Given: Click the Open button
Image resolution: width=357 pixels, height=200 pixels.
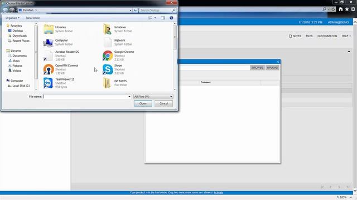Looking at the screenshot, I should 143,103.
